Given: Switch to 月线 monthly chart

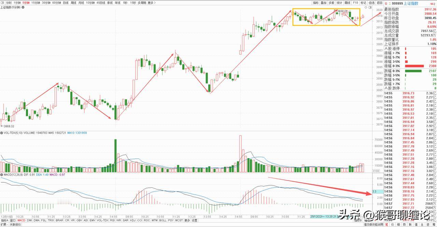Looking at the screenshot, I should (x=81, y=3).
